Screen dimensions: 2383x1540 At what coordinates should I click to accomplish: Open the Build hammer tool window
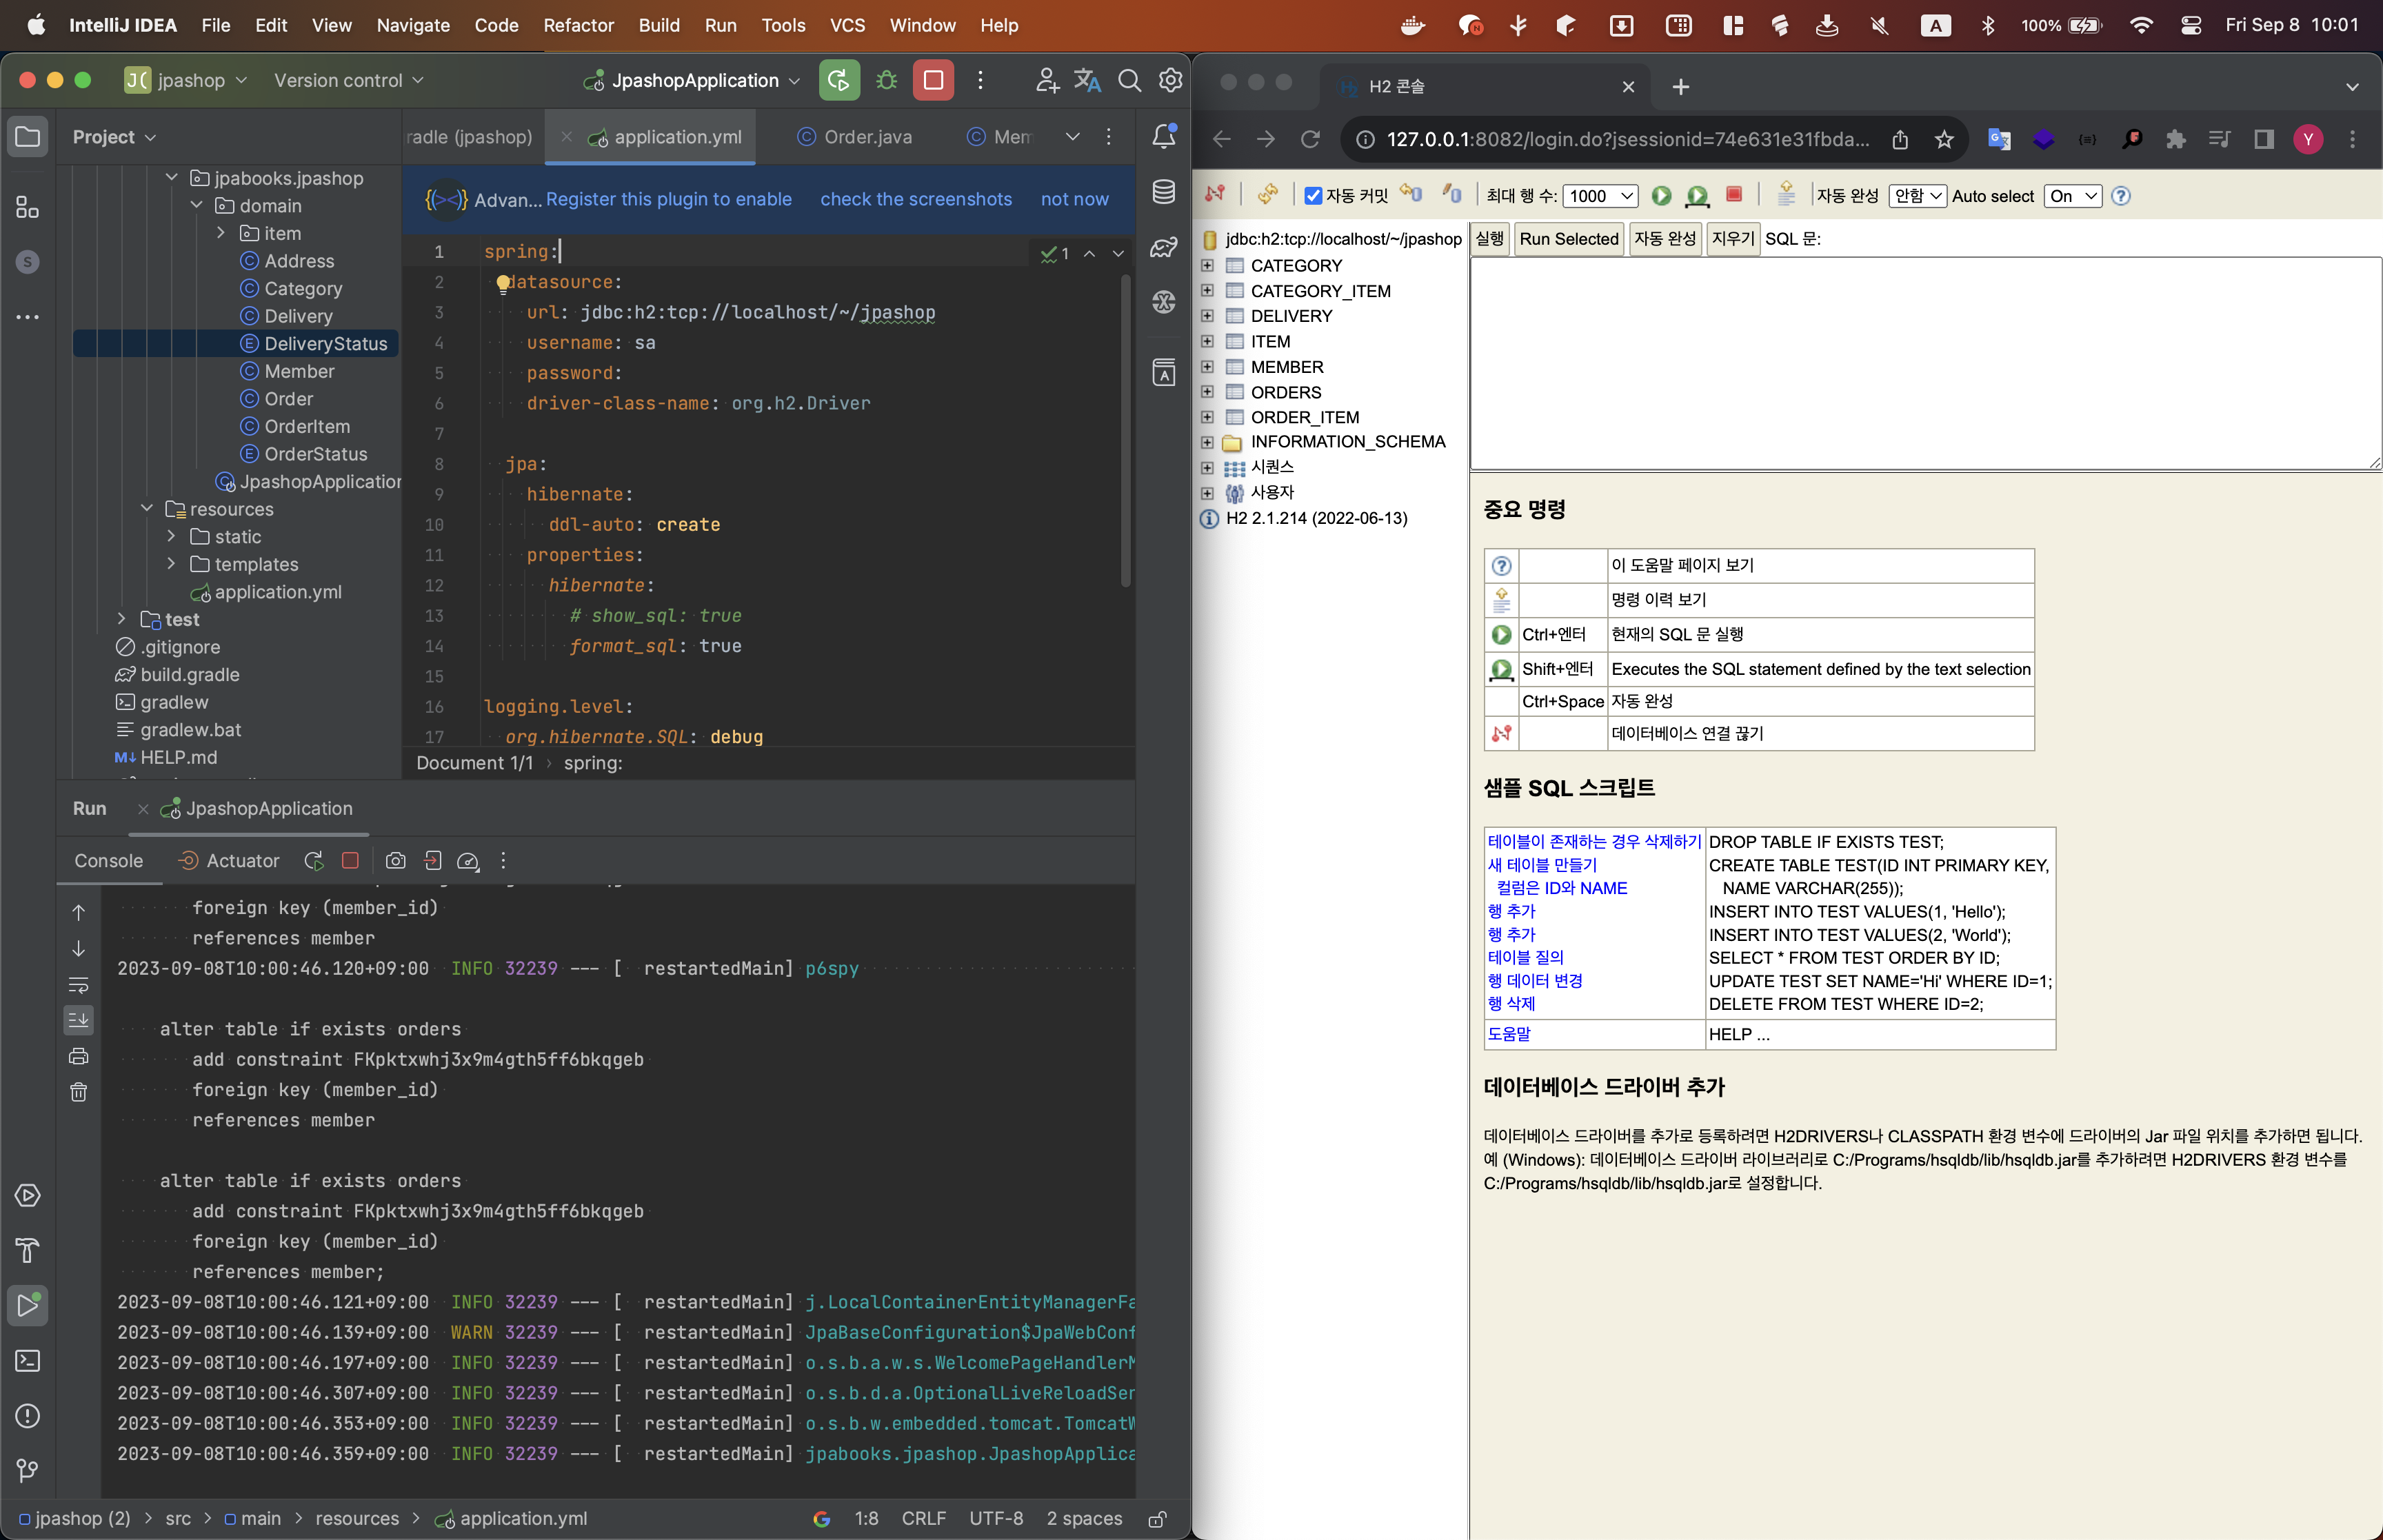[27, 1250]
